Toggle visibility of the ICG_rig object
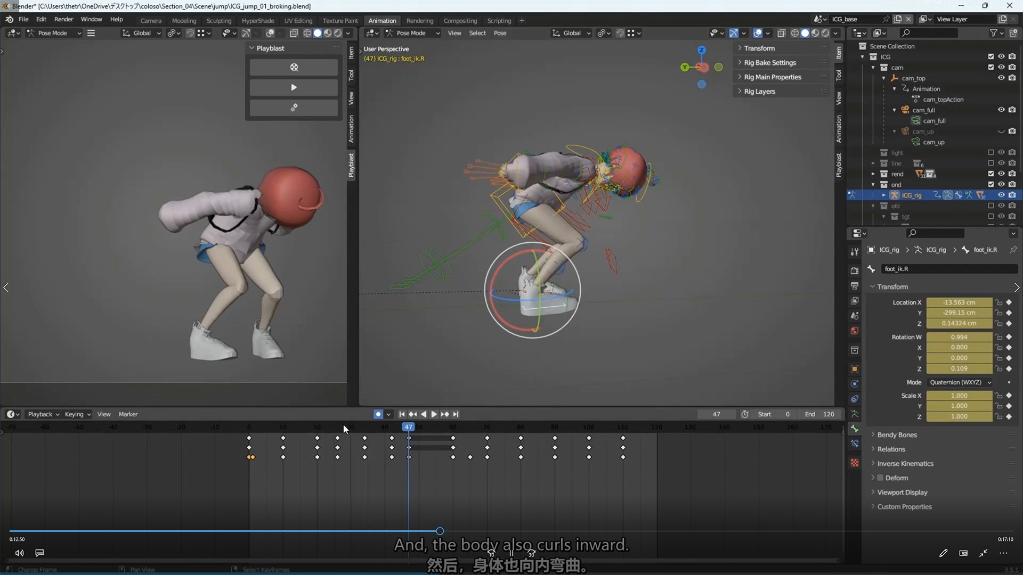The height and width of the screenshot is (575, 1023). click(x=999, y=195)
